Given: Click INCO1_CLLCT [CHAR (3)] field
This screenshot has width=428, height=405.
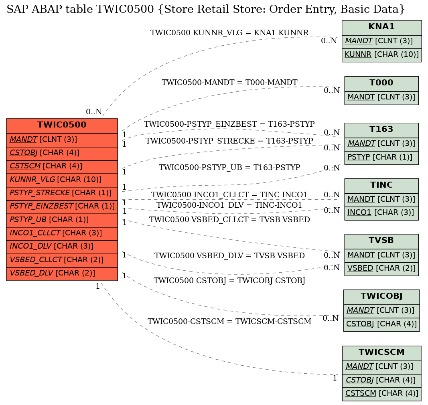Looking at the screenshot, I should [62, 233].
